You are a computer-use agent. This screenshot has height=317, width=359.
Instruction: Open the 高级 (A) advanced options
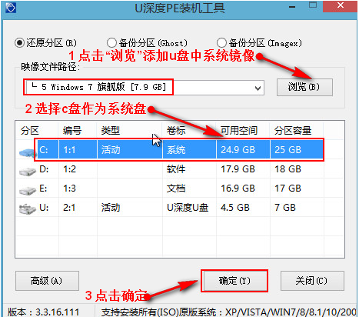click(x=47, y=281)
